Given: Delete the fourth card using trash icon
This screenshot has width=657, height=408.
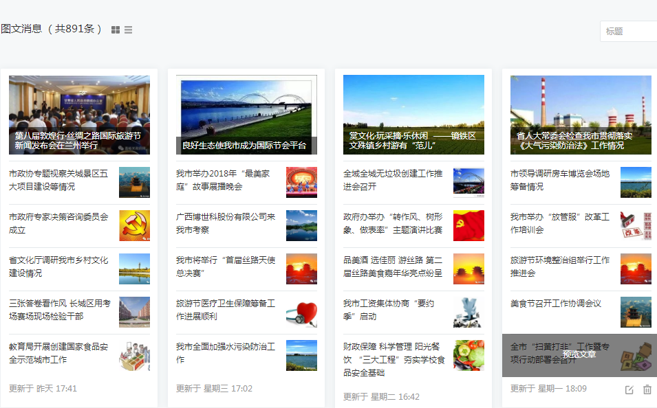Looking at the screenshot, I should pos(647,389).
